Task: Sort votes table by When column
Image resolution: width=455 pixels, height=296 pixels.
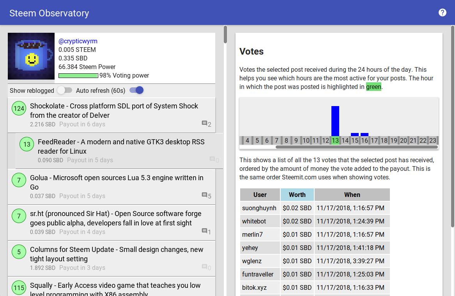Action: pyautogui.click(x=352, y=195)
